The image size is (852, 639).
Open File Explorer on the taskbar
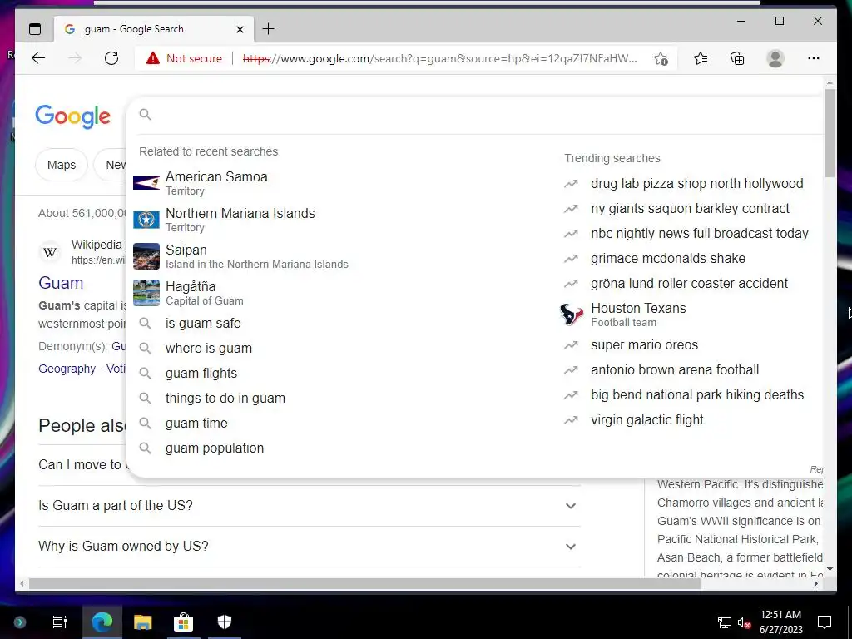coord(143,622)
